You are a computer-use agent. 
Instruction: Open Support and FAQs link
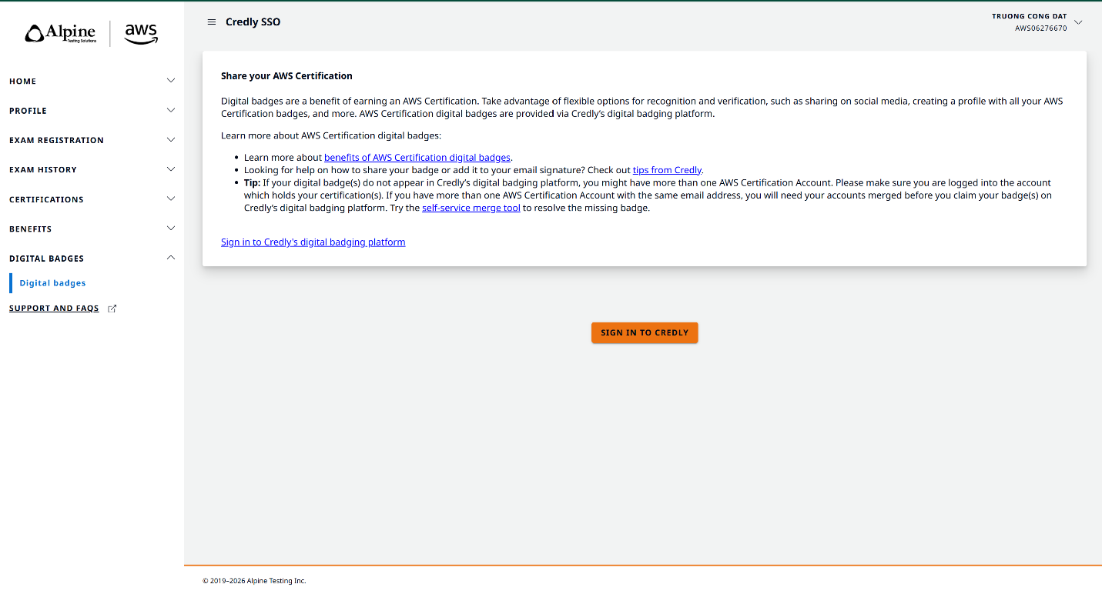[54, 309]
